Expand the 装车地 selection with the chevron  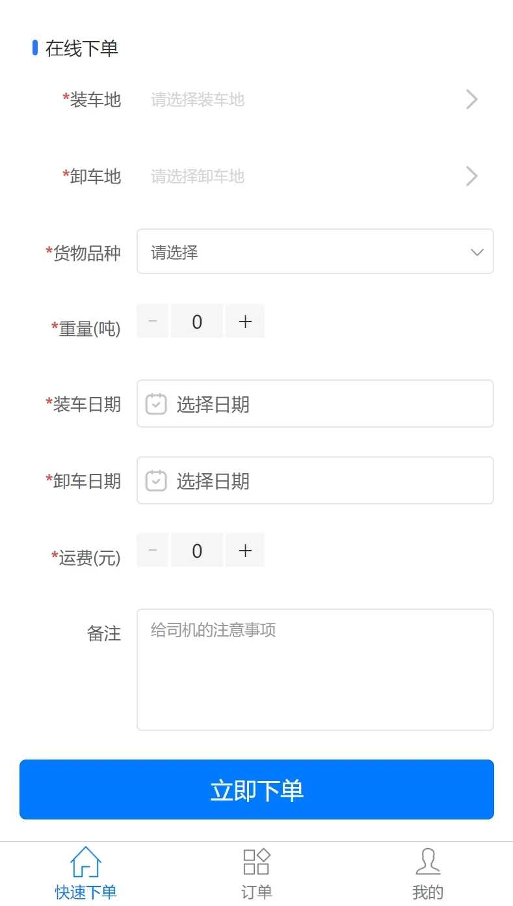click(471, 99)
